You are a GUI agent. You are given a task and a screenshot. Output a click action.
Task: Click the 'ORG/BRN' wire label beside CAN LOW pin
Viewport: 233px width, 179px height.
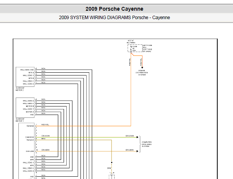pos(45,150)
